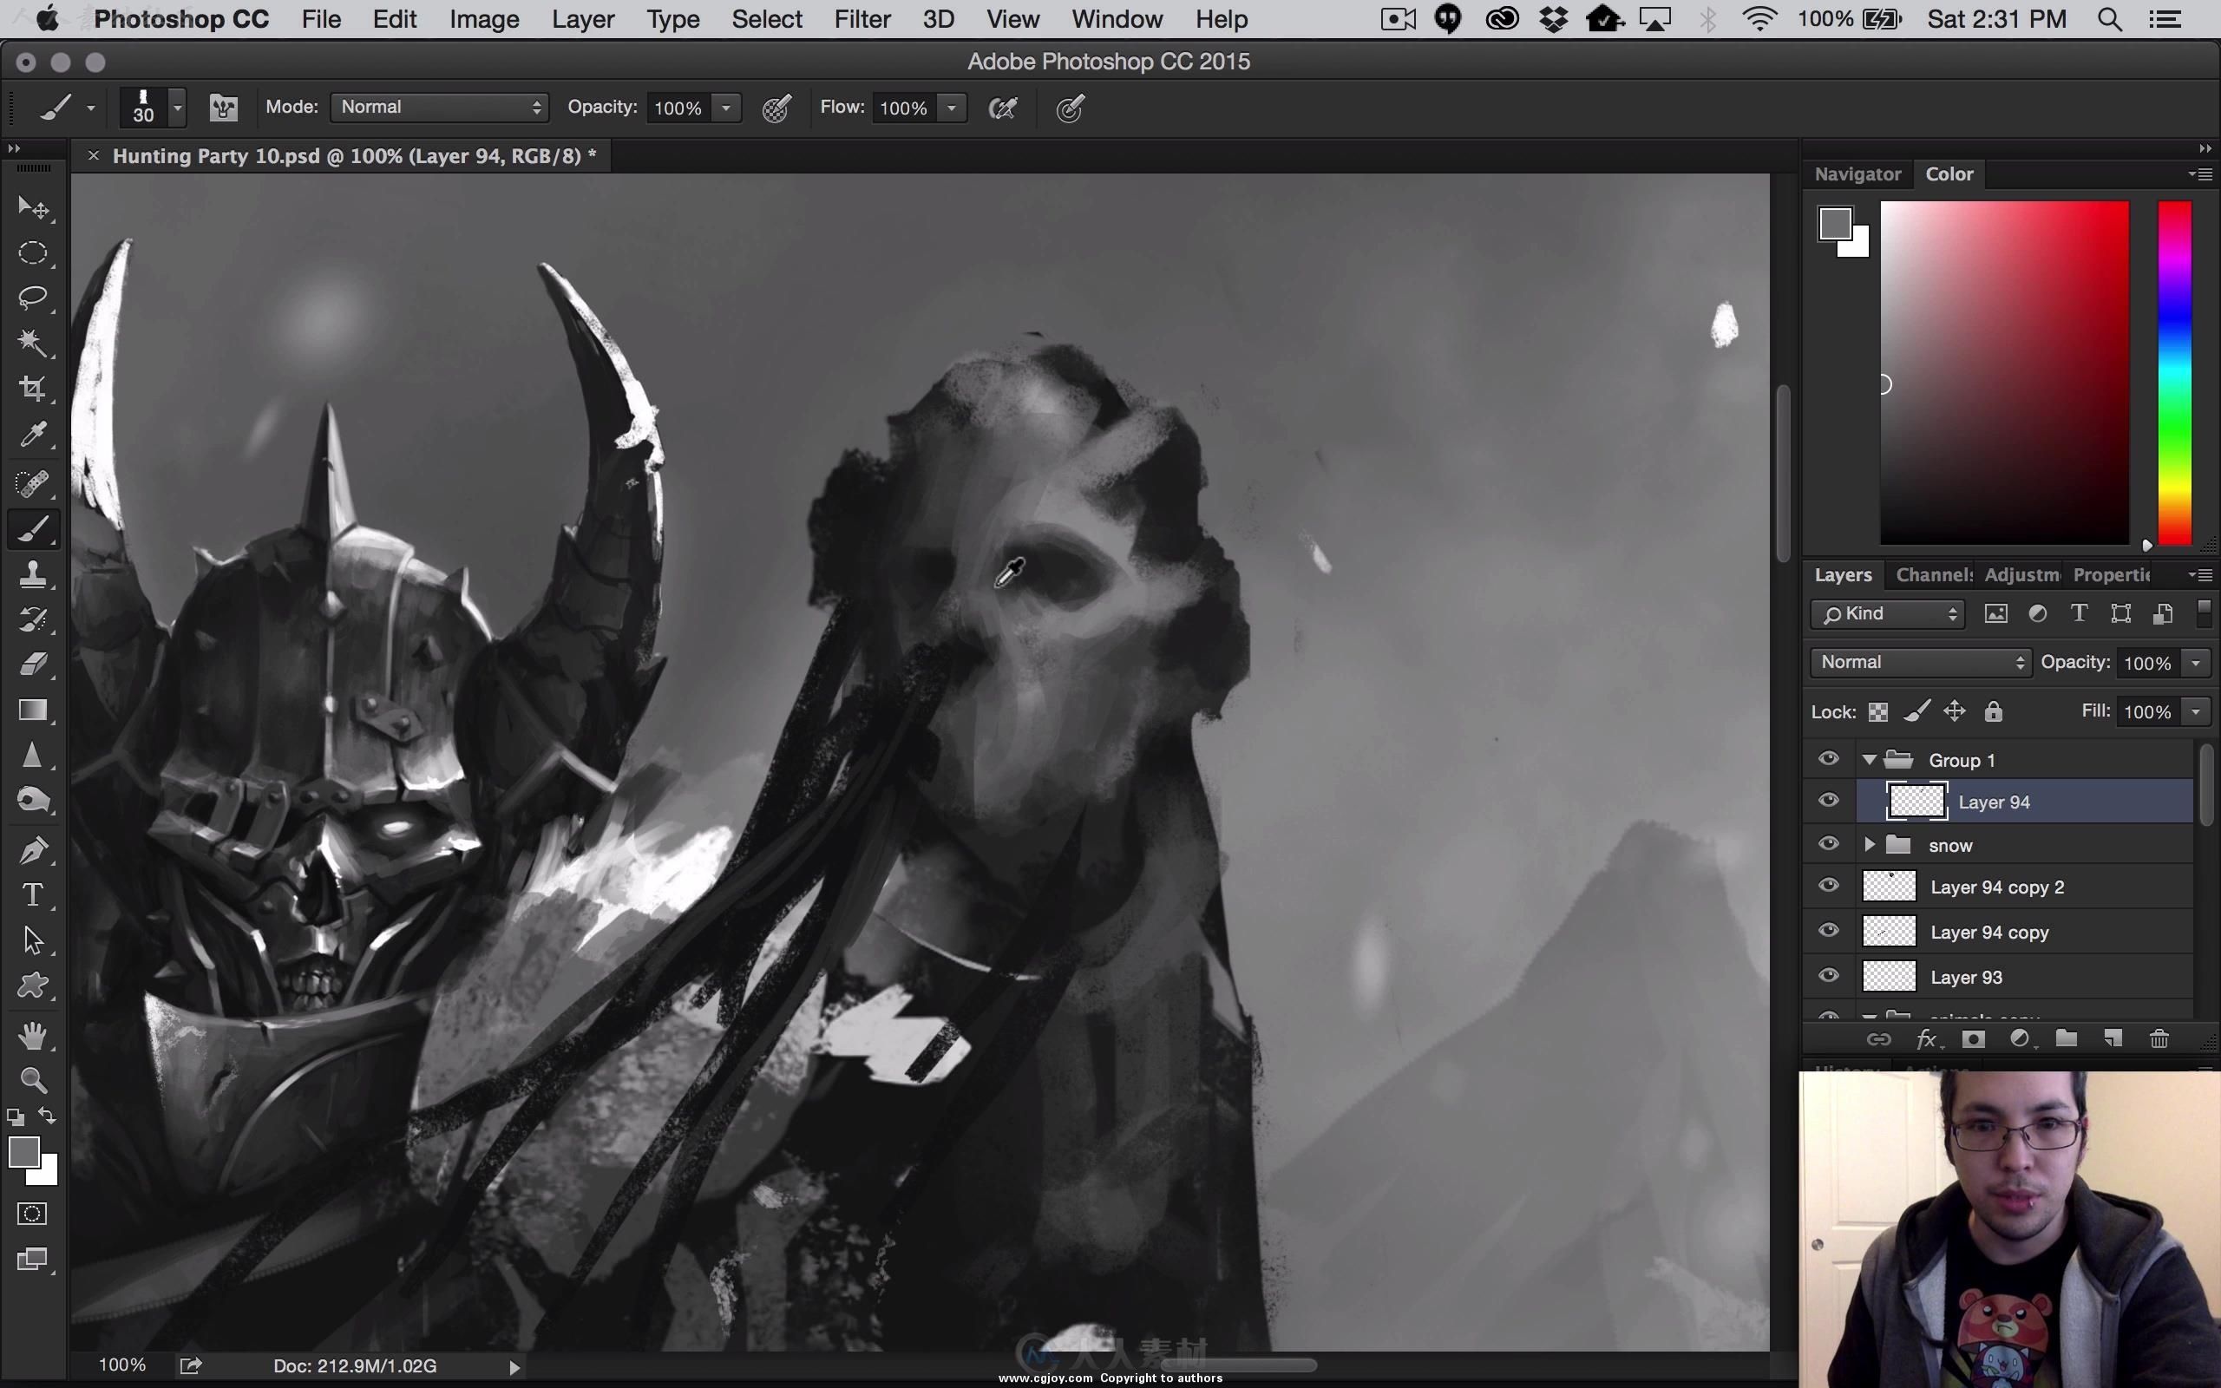Change screen mode button
This screenshot has width=2221, height=1388.
33,1260
